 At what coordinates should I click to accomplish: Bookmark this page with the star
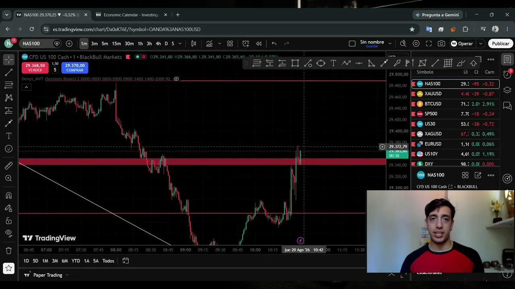coord(412,29)
